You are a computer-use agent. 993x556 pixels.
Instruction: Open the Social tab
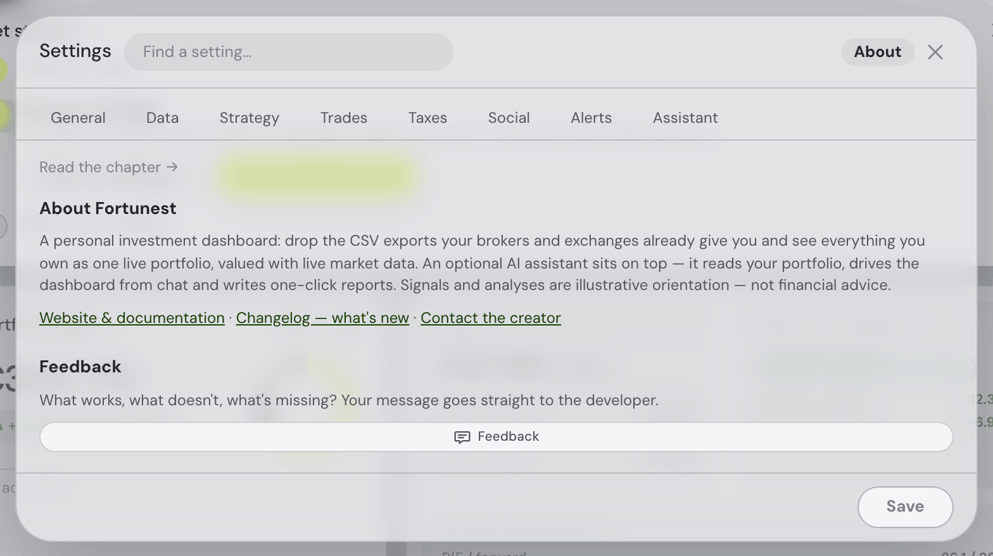pos(509,118)
